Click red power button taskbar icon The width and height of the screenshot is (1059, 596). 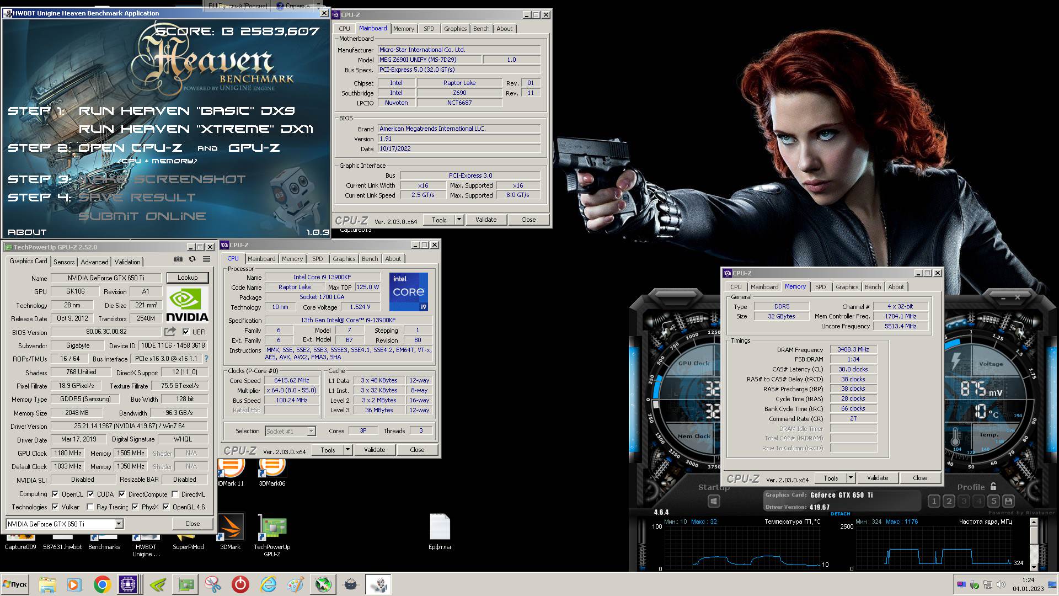tap(240, 584)
